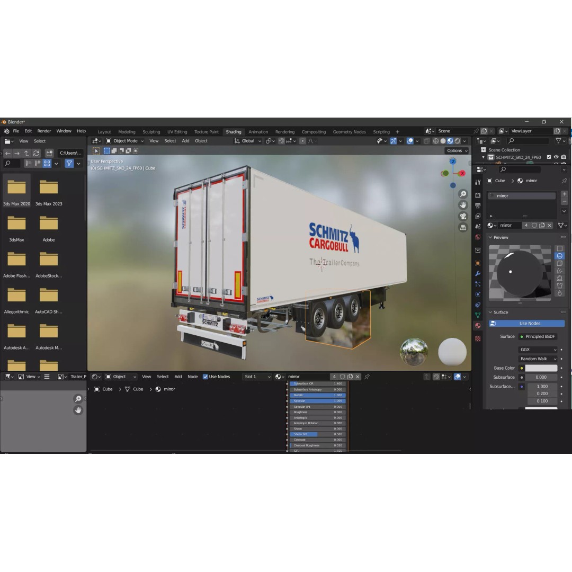
Task: Open the Object properties tab
Action: pos(478,263)
